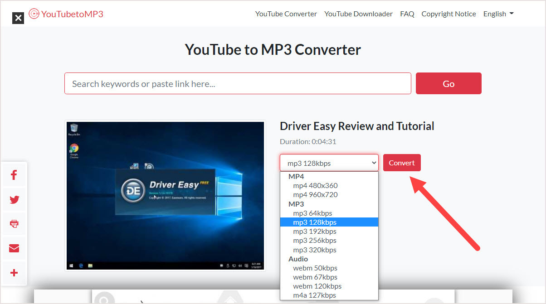Switch to the YouTube Converter page
The width and height of the screenshot is (546, 304).
pyautogui.click(x=286, y=14)
